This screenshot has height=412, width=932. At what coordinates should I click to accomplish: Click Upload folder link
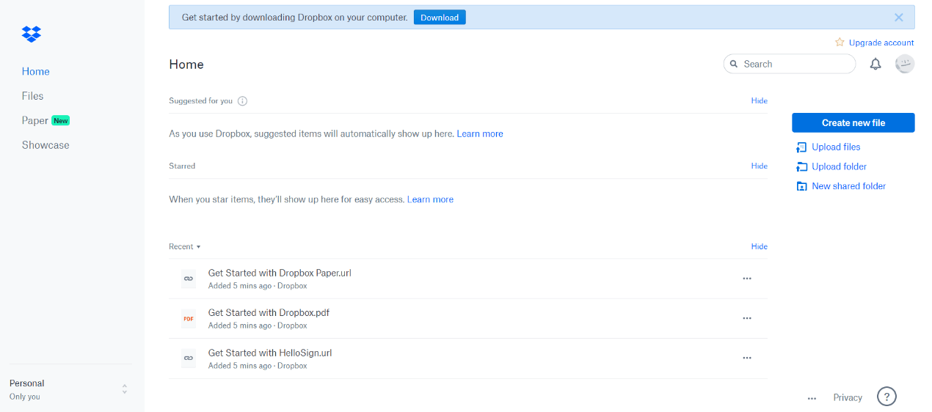(x=840, y=167)
